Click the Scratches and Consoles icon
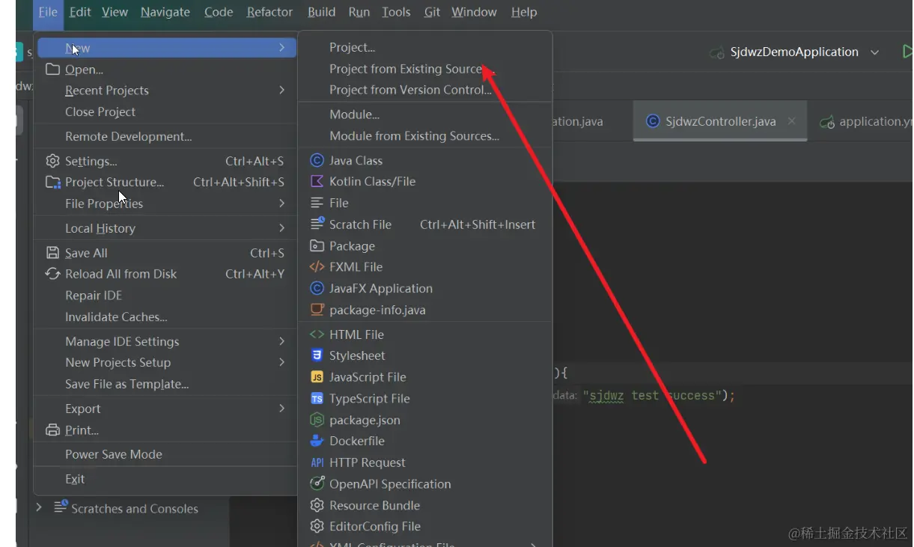Viewport: 914px width, 547px height. (61, 507)
